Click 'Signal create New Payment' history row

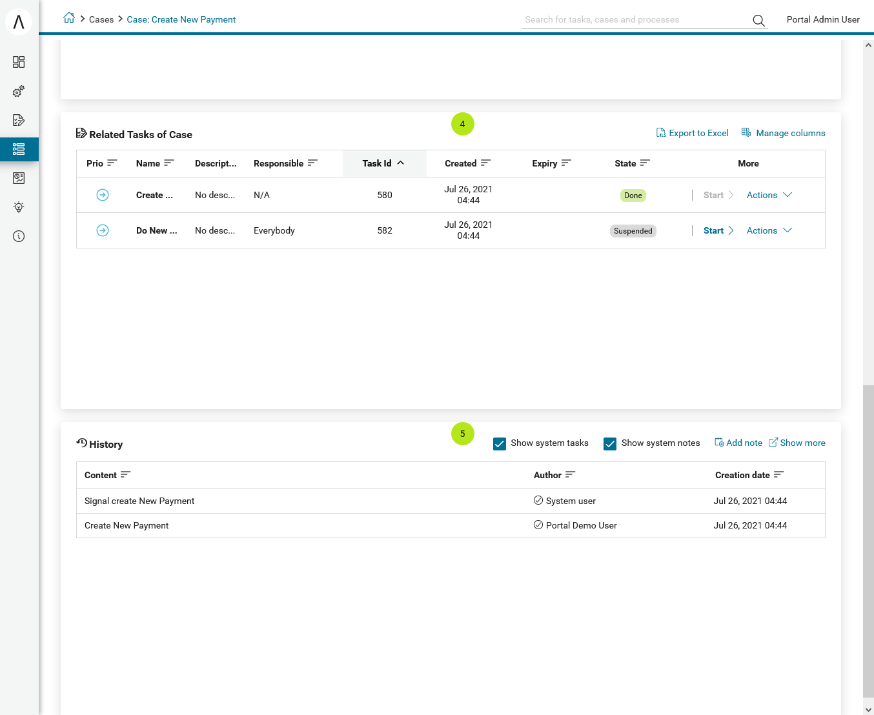point(451,501)
